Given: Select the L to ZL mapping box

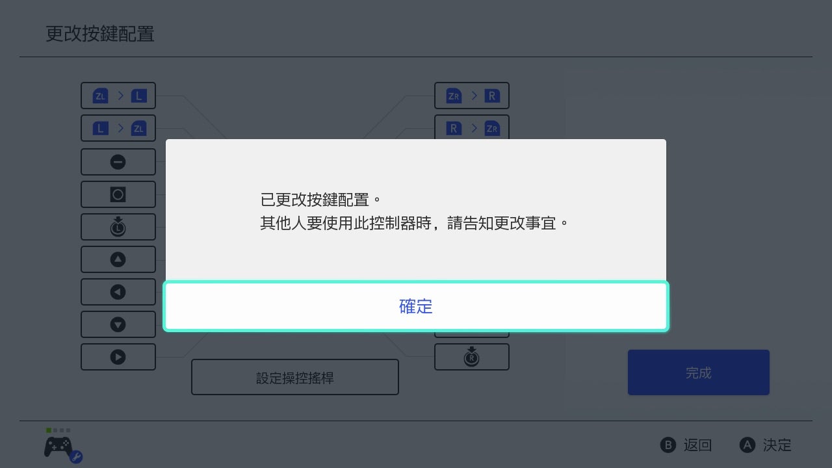Looking at the screenshot, I should click(118, 129).
